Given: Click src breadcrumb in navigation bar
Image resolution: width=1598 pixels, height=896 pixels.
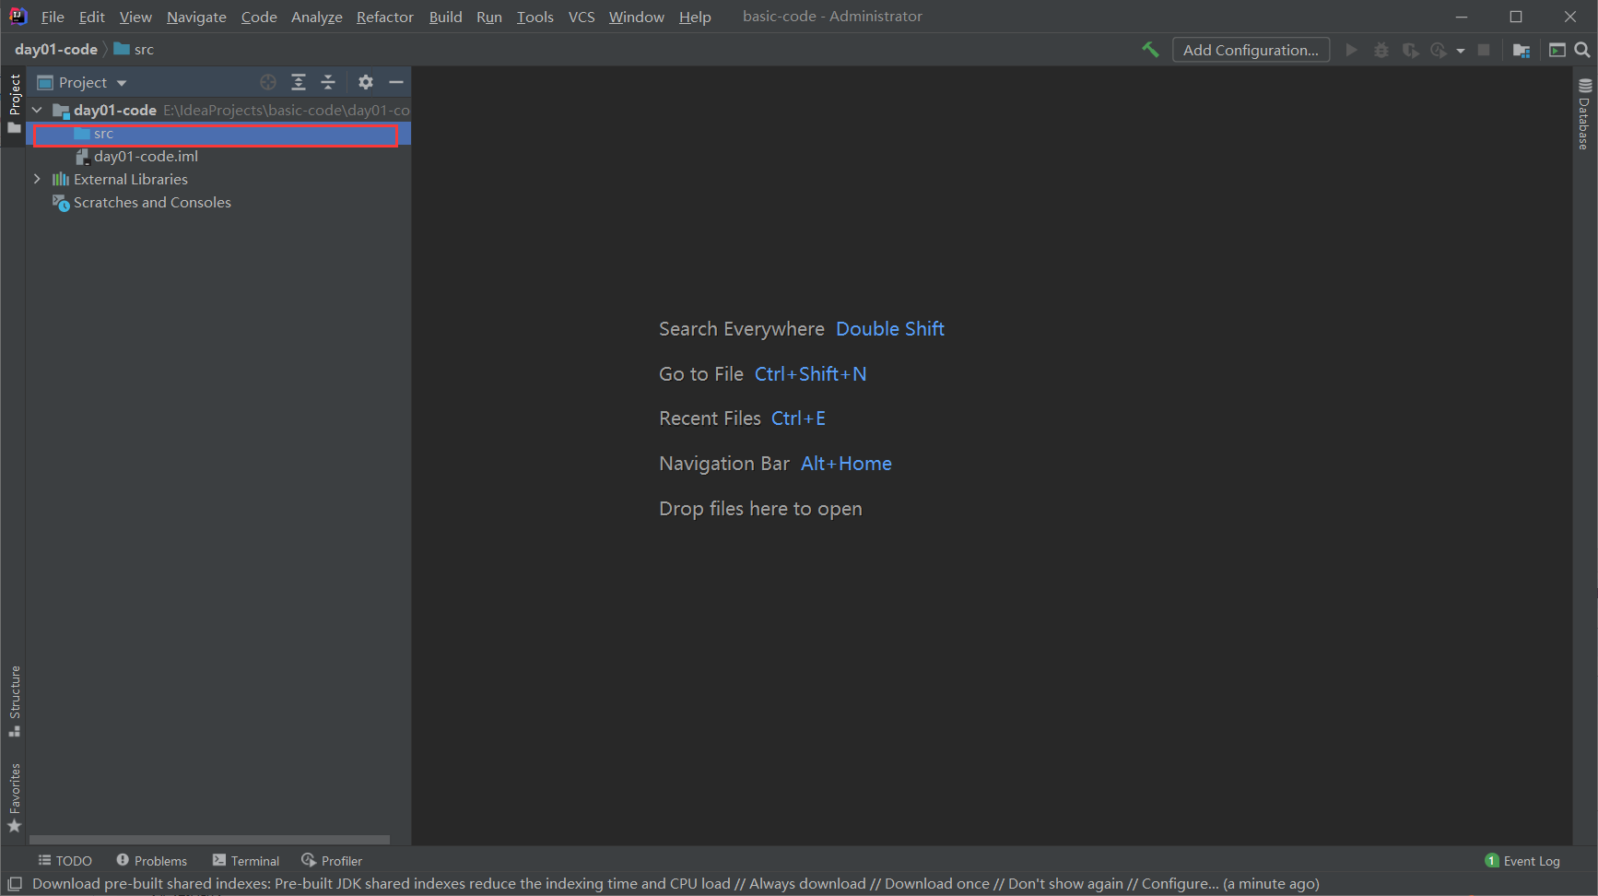Looking at the screenshot, I should 135,50.
